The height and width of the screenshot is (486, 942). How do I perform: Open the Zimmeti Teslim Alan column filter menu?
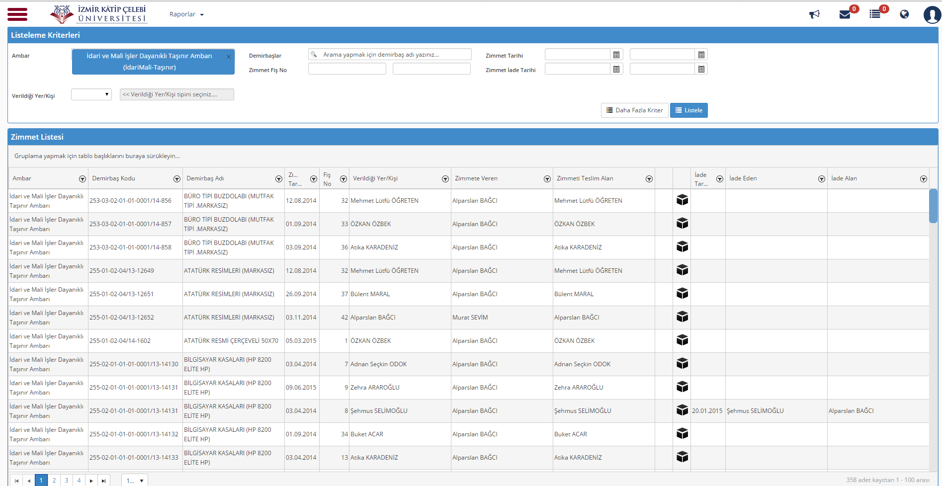coord(649,179)
